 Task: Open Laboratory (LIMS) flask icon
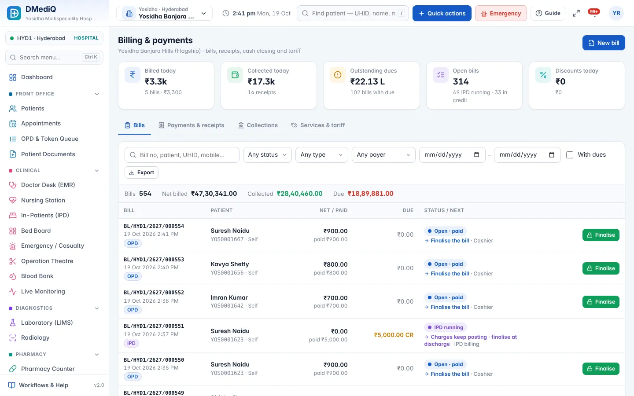click(x=13, y=323)
